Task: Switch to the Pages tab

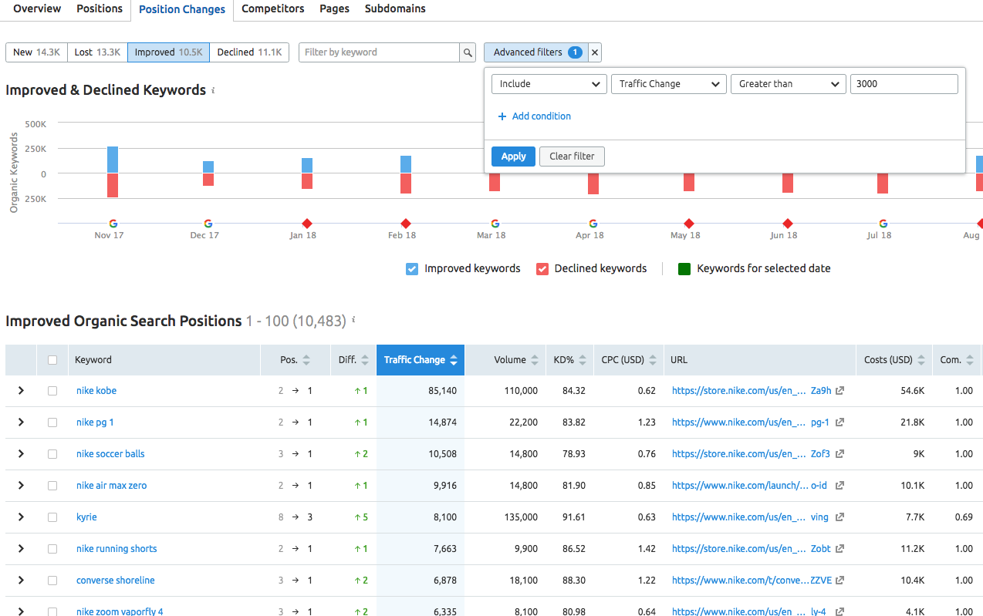Action: (x=334, y=8)
